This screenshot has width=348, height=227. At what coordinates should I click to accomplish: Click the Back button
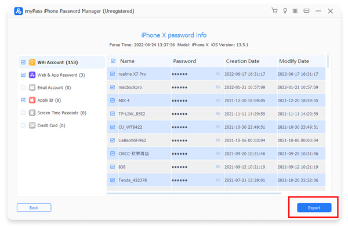point(34,207)
